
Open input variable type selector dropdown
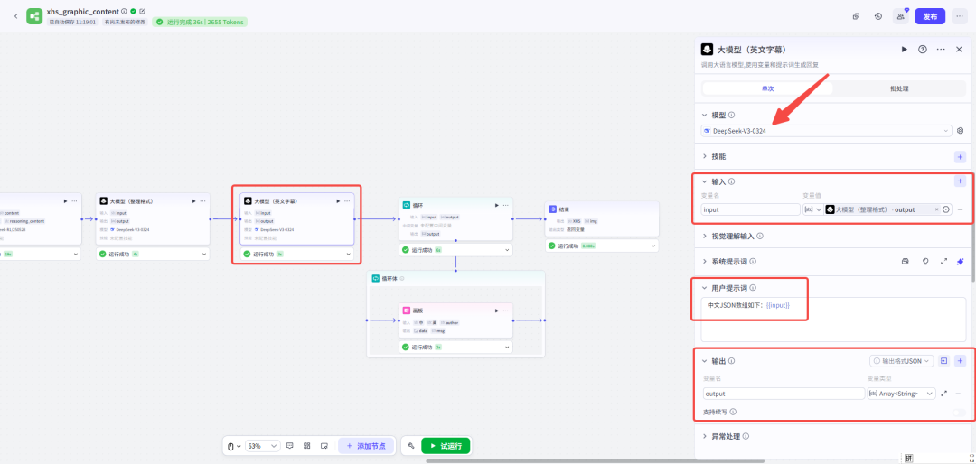tap(812, 209)
